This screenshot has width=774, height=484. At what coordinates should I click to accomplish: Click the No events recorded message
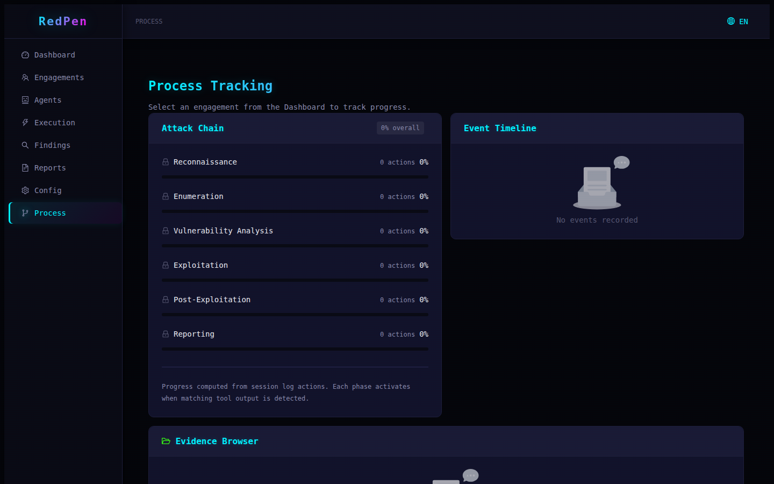[597, 220]
